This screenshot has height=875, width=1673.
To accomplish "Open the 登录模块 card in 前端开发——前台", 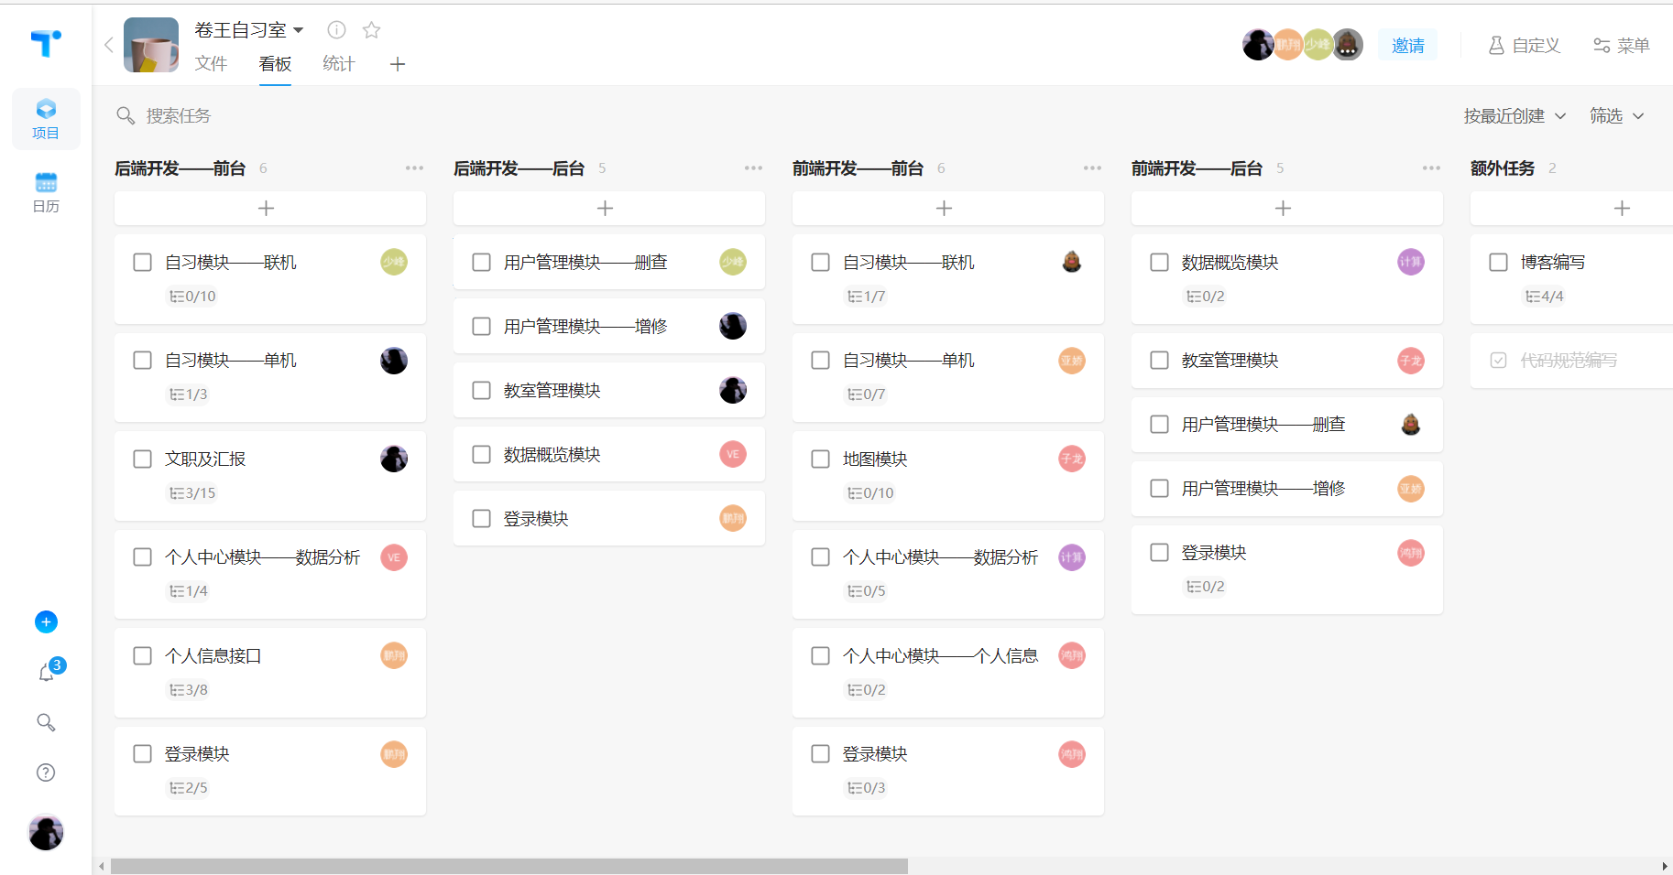I will click(x=948, y=771).
